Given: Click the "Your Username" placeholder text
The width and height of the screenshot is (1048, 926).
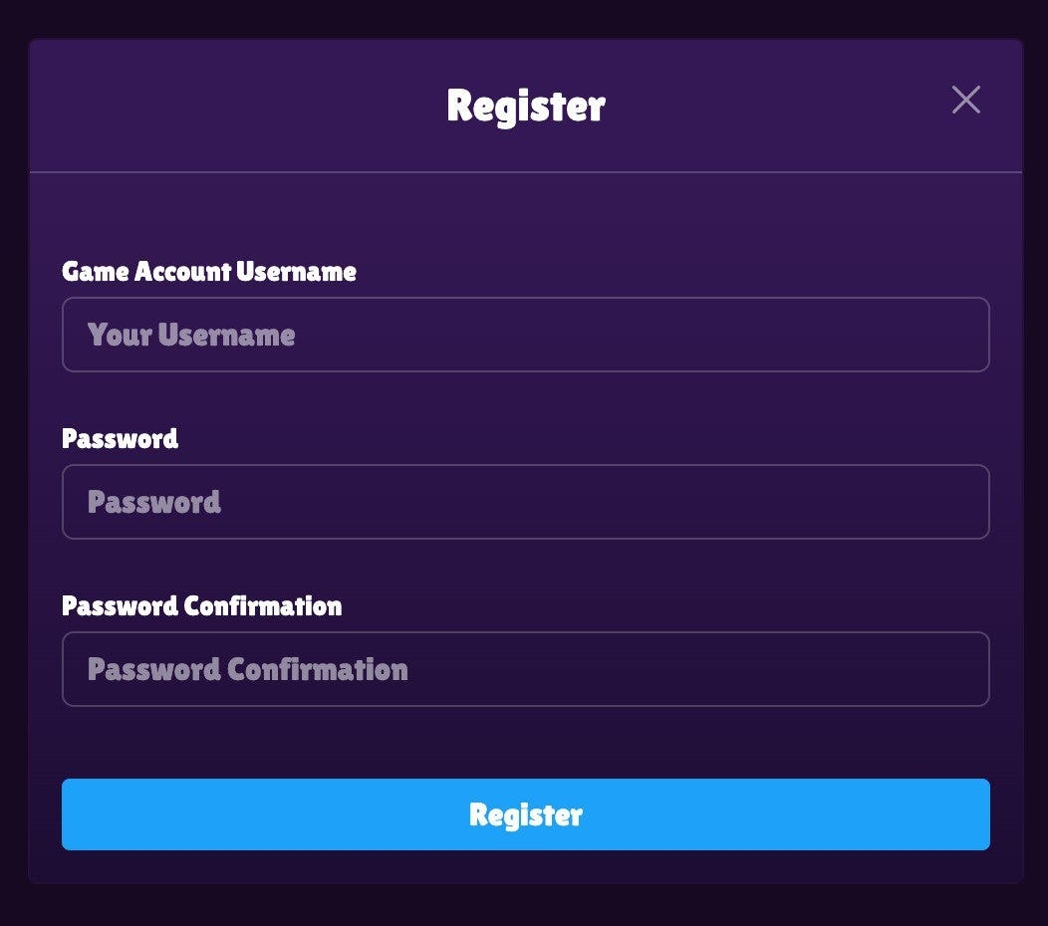Looking at the screenshot, I should click(x=191, y=335).
